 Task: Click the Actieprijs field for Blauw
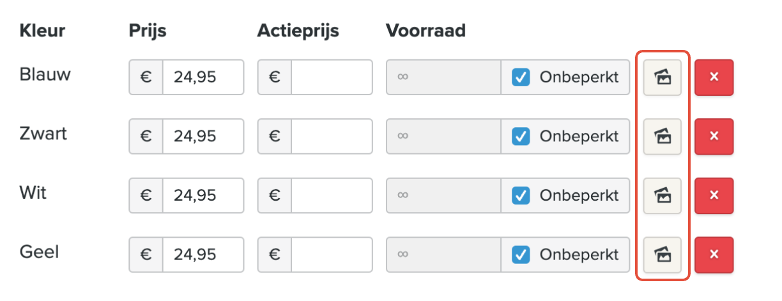pos(331,77)
